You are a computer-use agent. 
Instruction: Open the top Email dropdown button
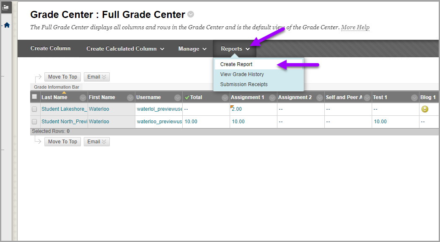[x=97, y=77]
